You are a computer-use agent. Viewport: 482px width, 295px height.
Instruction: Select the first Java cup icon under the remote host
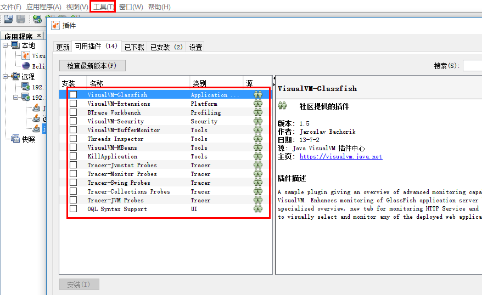(x=36, y=107)
